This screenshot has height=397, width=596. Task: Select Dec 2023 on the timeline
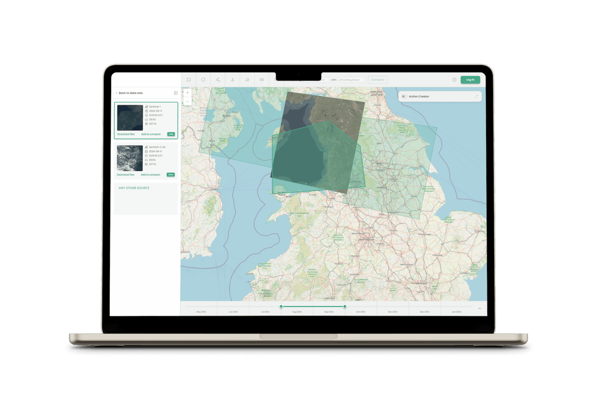(425, 312)
